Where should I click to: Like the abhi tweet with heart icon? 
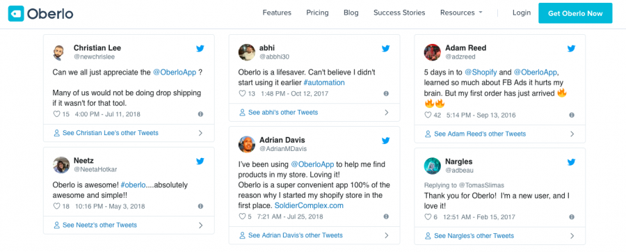[x=241, y=93]
